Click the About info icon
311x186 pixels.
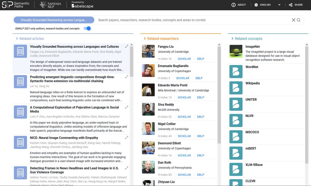234,5
